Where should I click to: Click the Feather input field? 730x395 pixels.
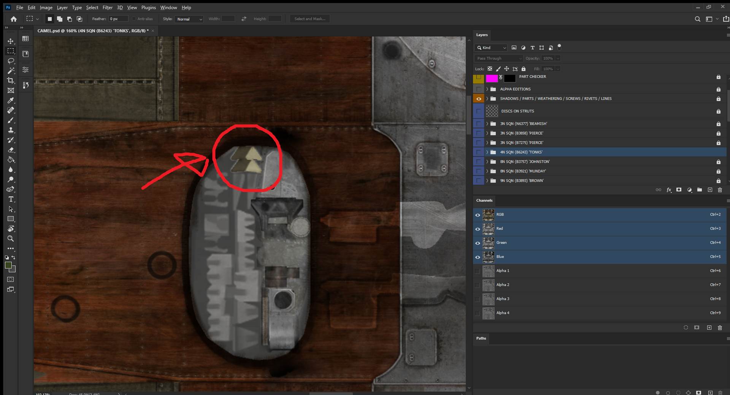tap(118, 19)
